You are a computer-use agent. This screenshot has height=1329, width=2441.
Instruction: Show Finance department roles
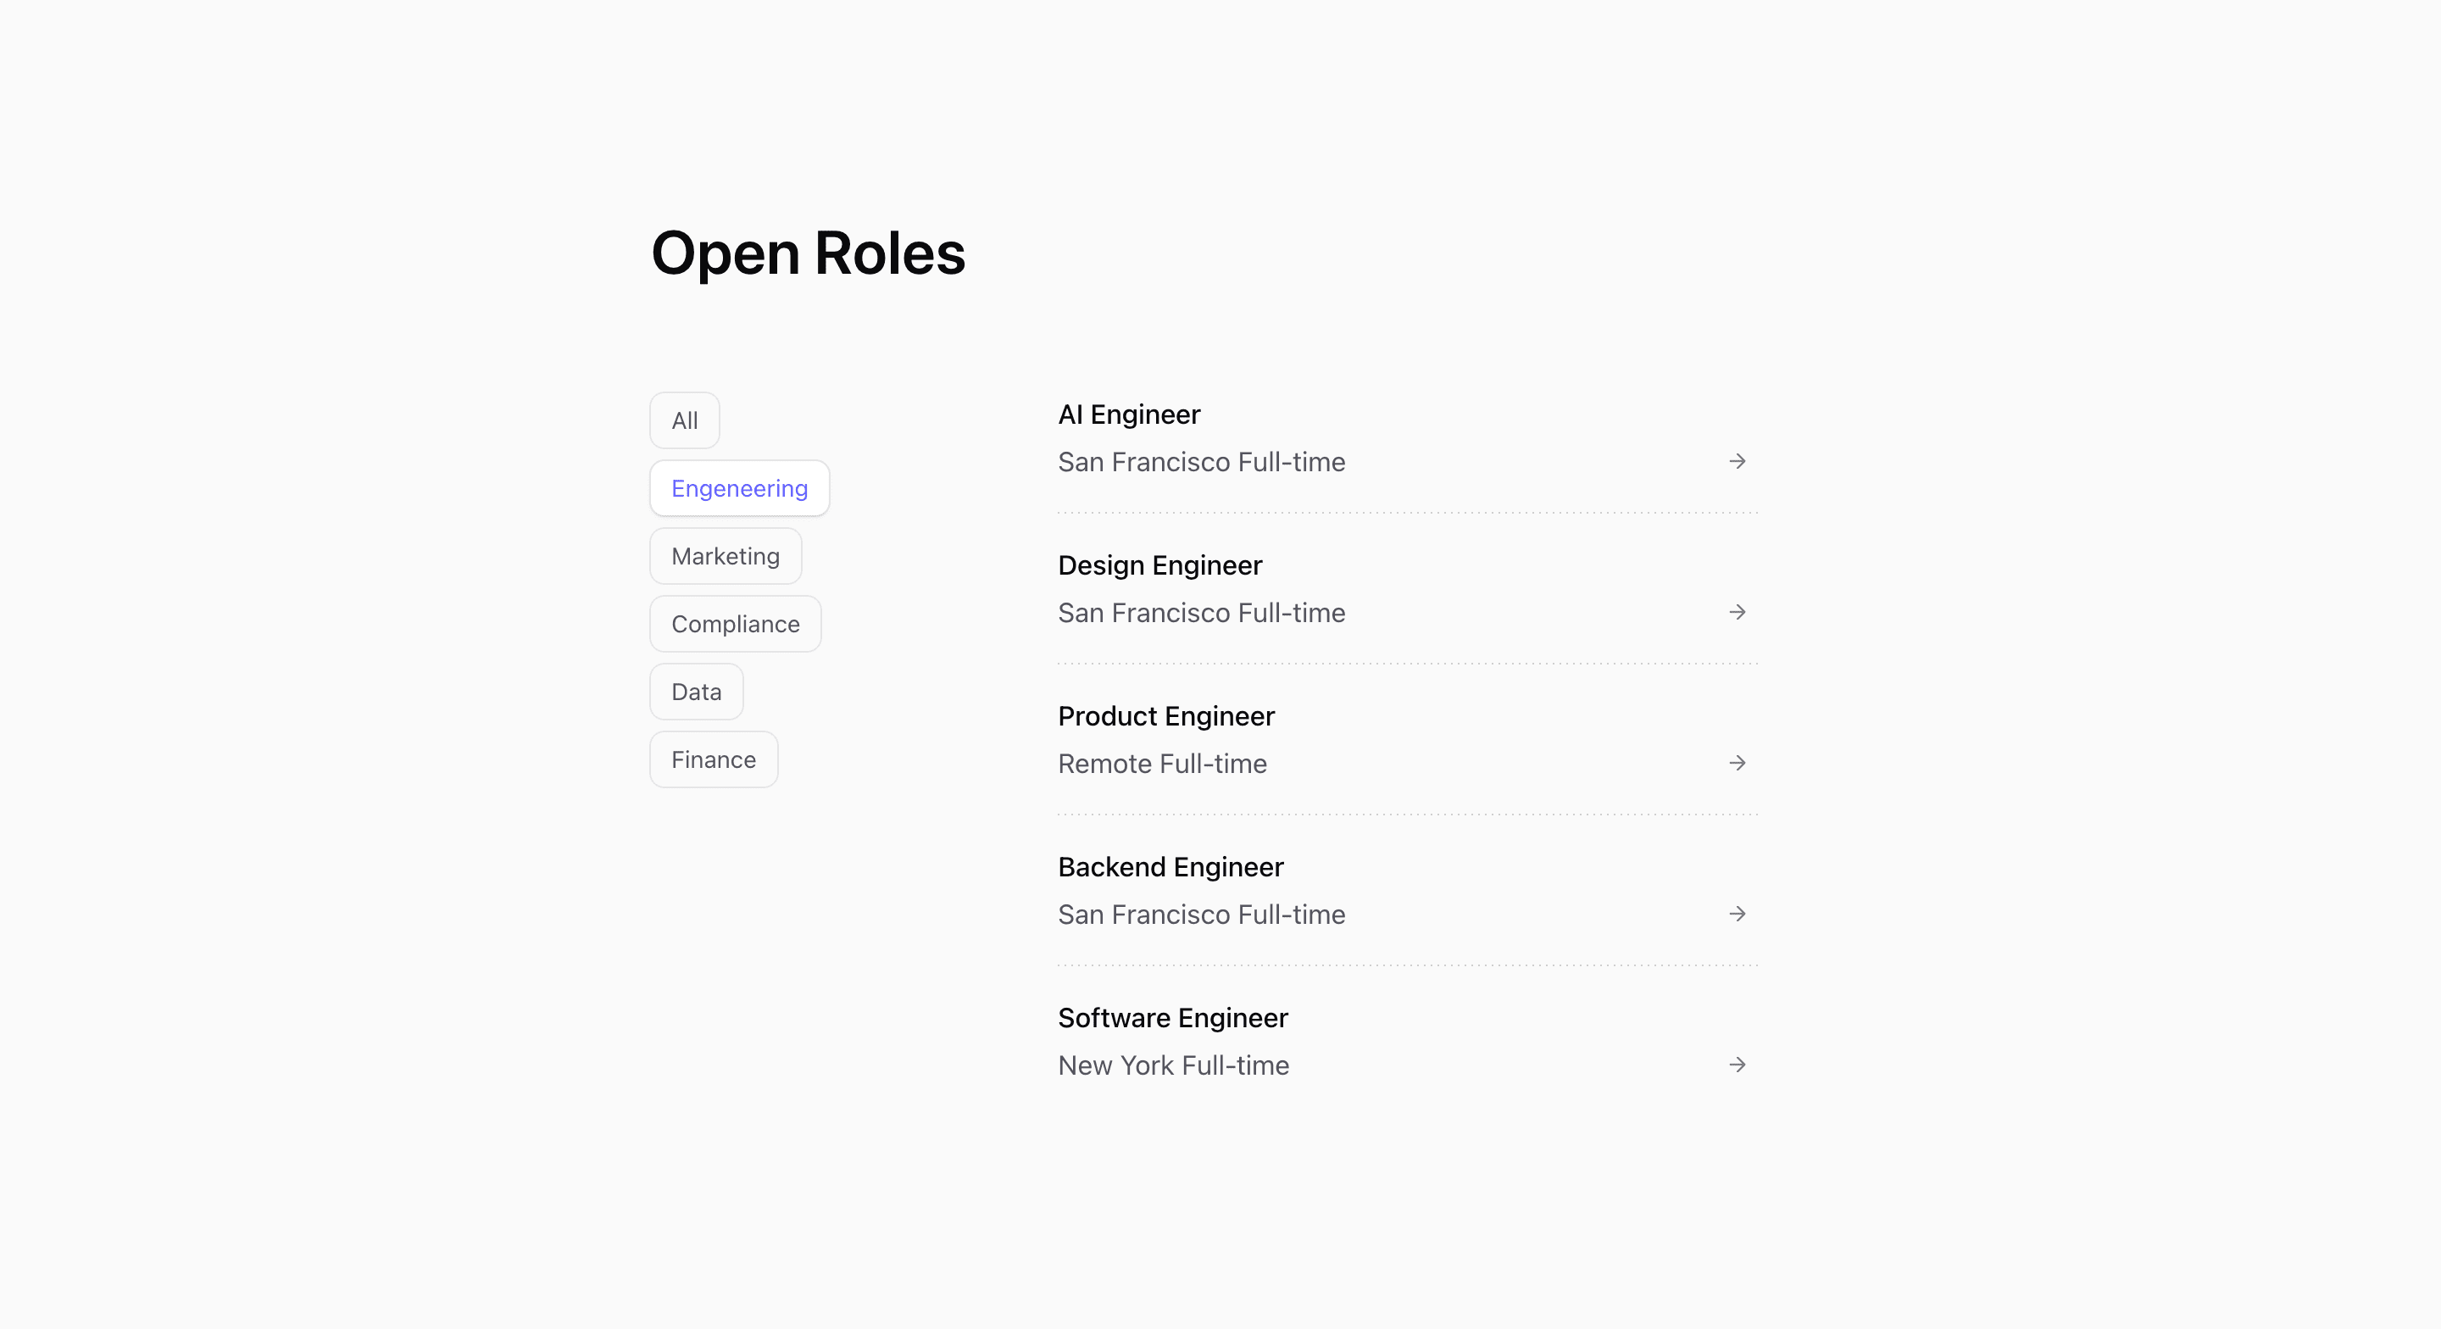pos(714,759)
